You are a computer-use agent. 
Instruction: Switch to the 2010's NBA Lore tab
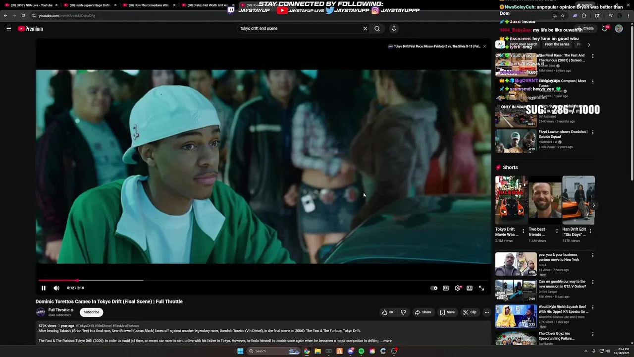tap(31, 5)
